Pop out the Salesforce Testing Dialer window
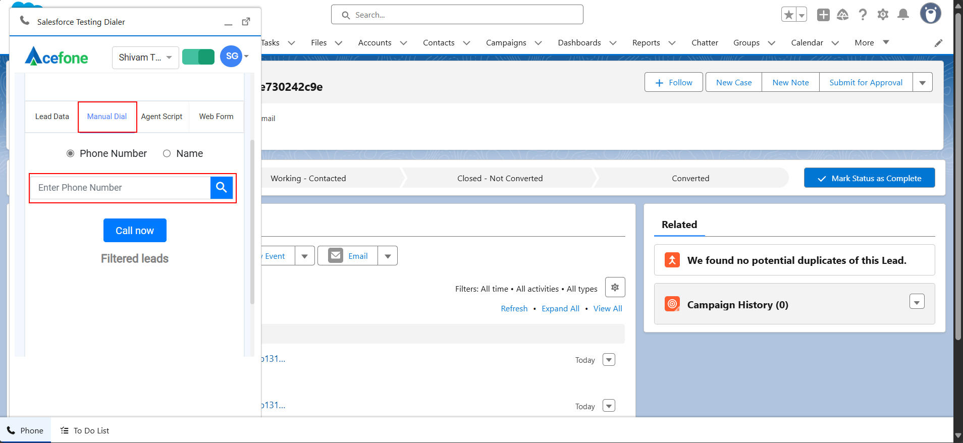 [246, 22]
